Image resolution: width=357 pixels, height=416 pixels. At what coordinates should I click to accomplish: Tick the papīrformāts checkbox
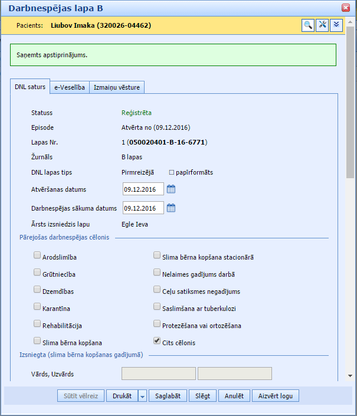(172, 172)
